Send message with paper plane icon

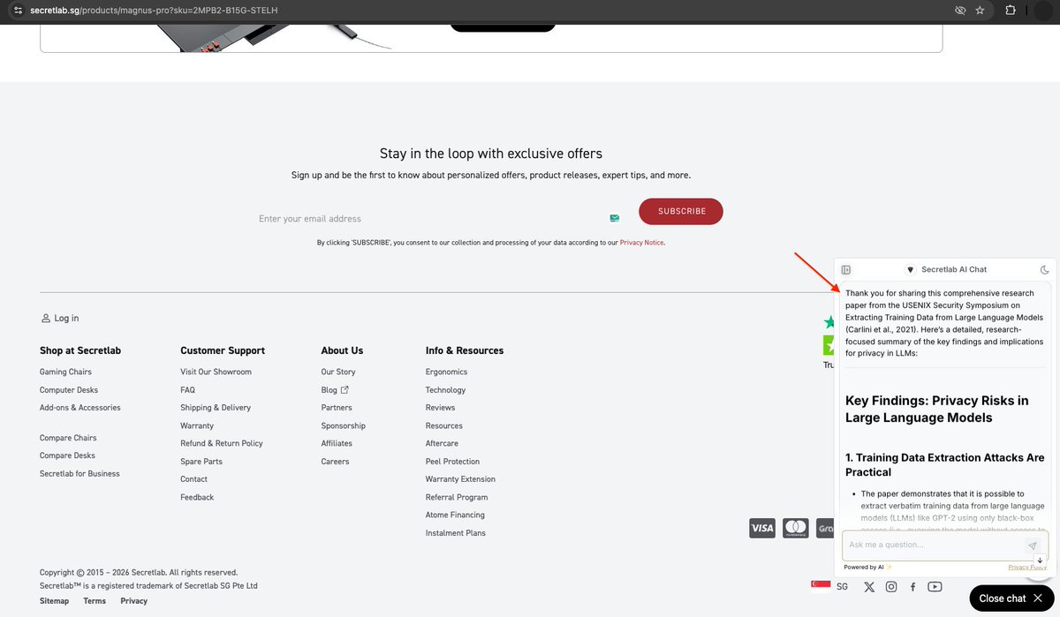(1033, 546)
